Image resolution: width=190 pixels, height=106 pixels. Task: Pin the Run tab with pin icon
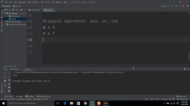pyautogui.click(x=5, y=86)
